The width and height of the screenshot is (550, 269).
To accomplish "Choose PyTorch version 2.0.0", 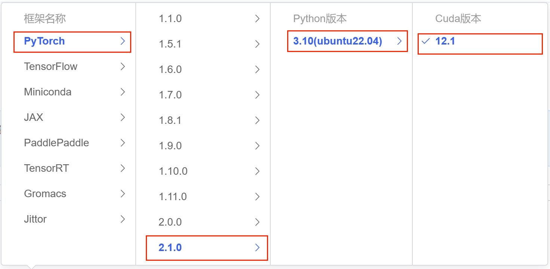I will click(x=170, y=222).
